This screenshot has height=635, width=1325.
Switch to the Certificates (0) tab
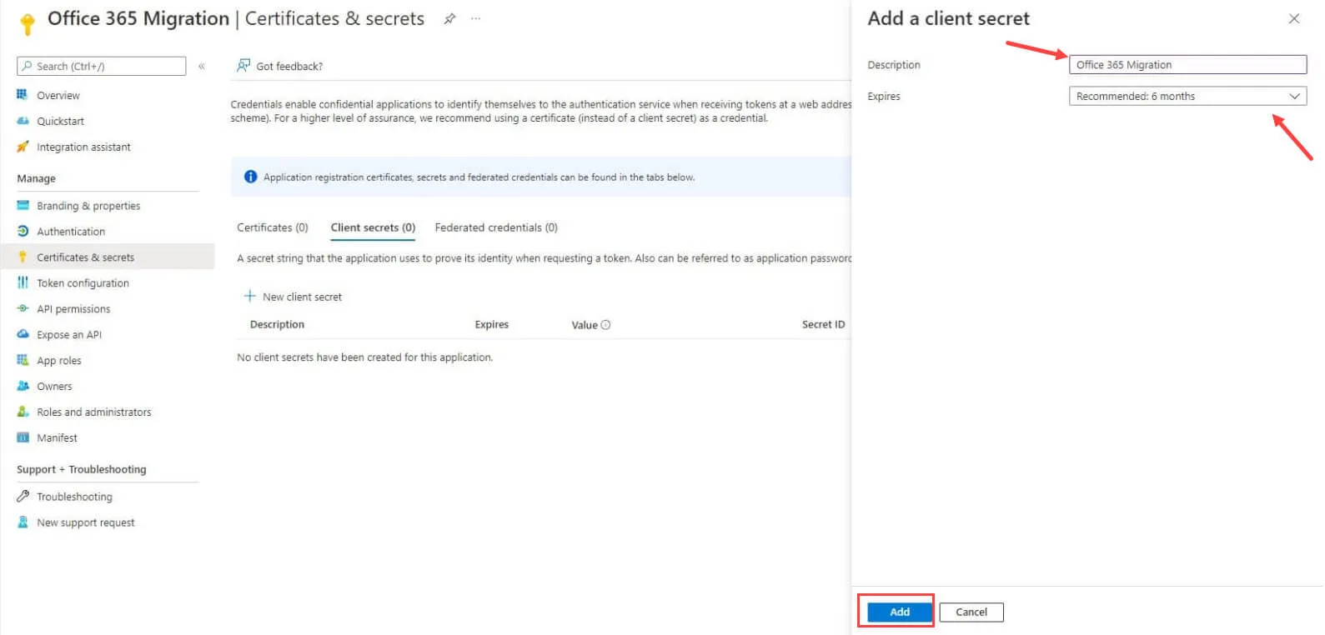273,227
